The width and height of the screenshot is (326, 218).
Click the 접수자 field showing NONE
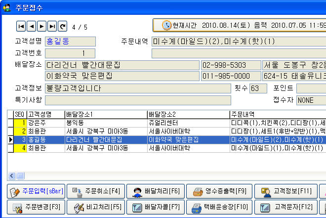[311, 100]
